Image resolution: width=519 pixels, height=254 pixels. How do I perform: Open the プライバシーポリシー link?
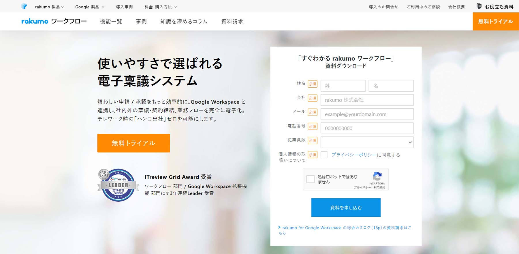[x=354, y=155]
